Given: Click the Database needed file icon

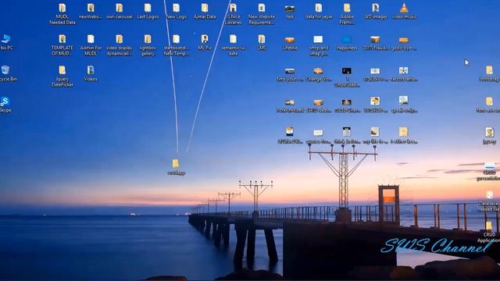Looking at the screenshot, I should point(489,201).
